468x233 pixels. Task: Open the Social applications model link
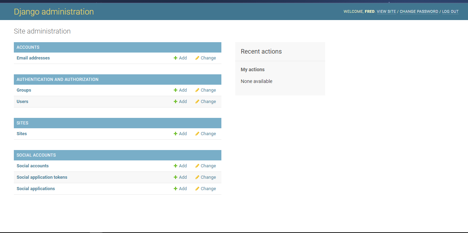coord(36,189)
